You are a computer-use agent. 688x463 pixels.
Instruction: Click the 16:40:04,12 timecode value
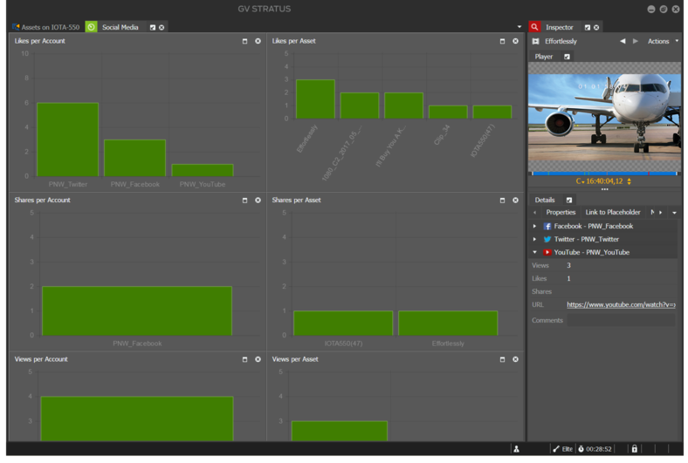604,181
